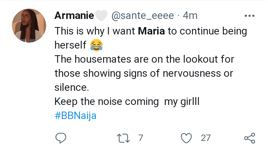This screenshot has width=268, height=152.
Task: Click the white heart emoji beside Armanie
Action: point(100,16)
